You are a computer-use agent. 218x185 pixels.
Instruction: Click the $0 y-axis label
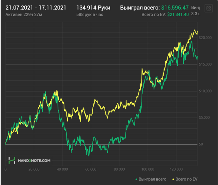pyautogui.click(x=201, y=144)
